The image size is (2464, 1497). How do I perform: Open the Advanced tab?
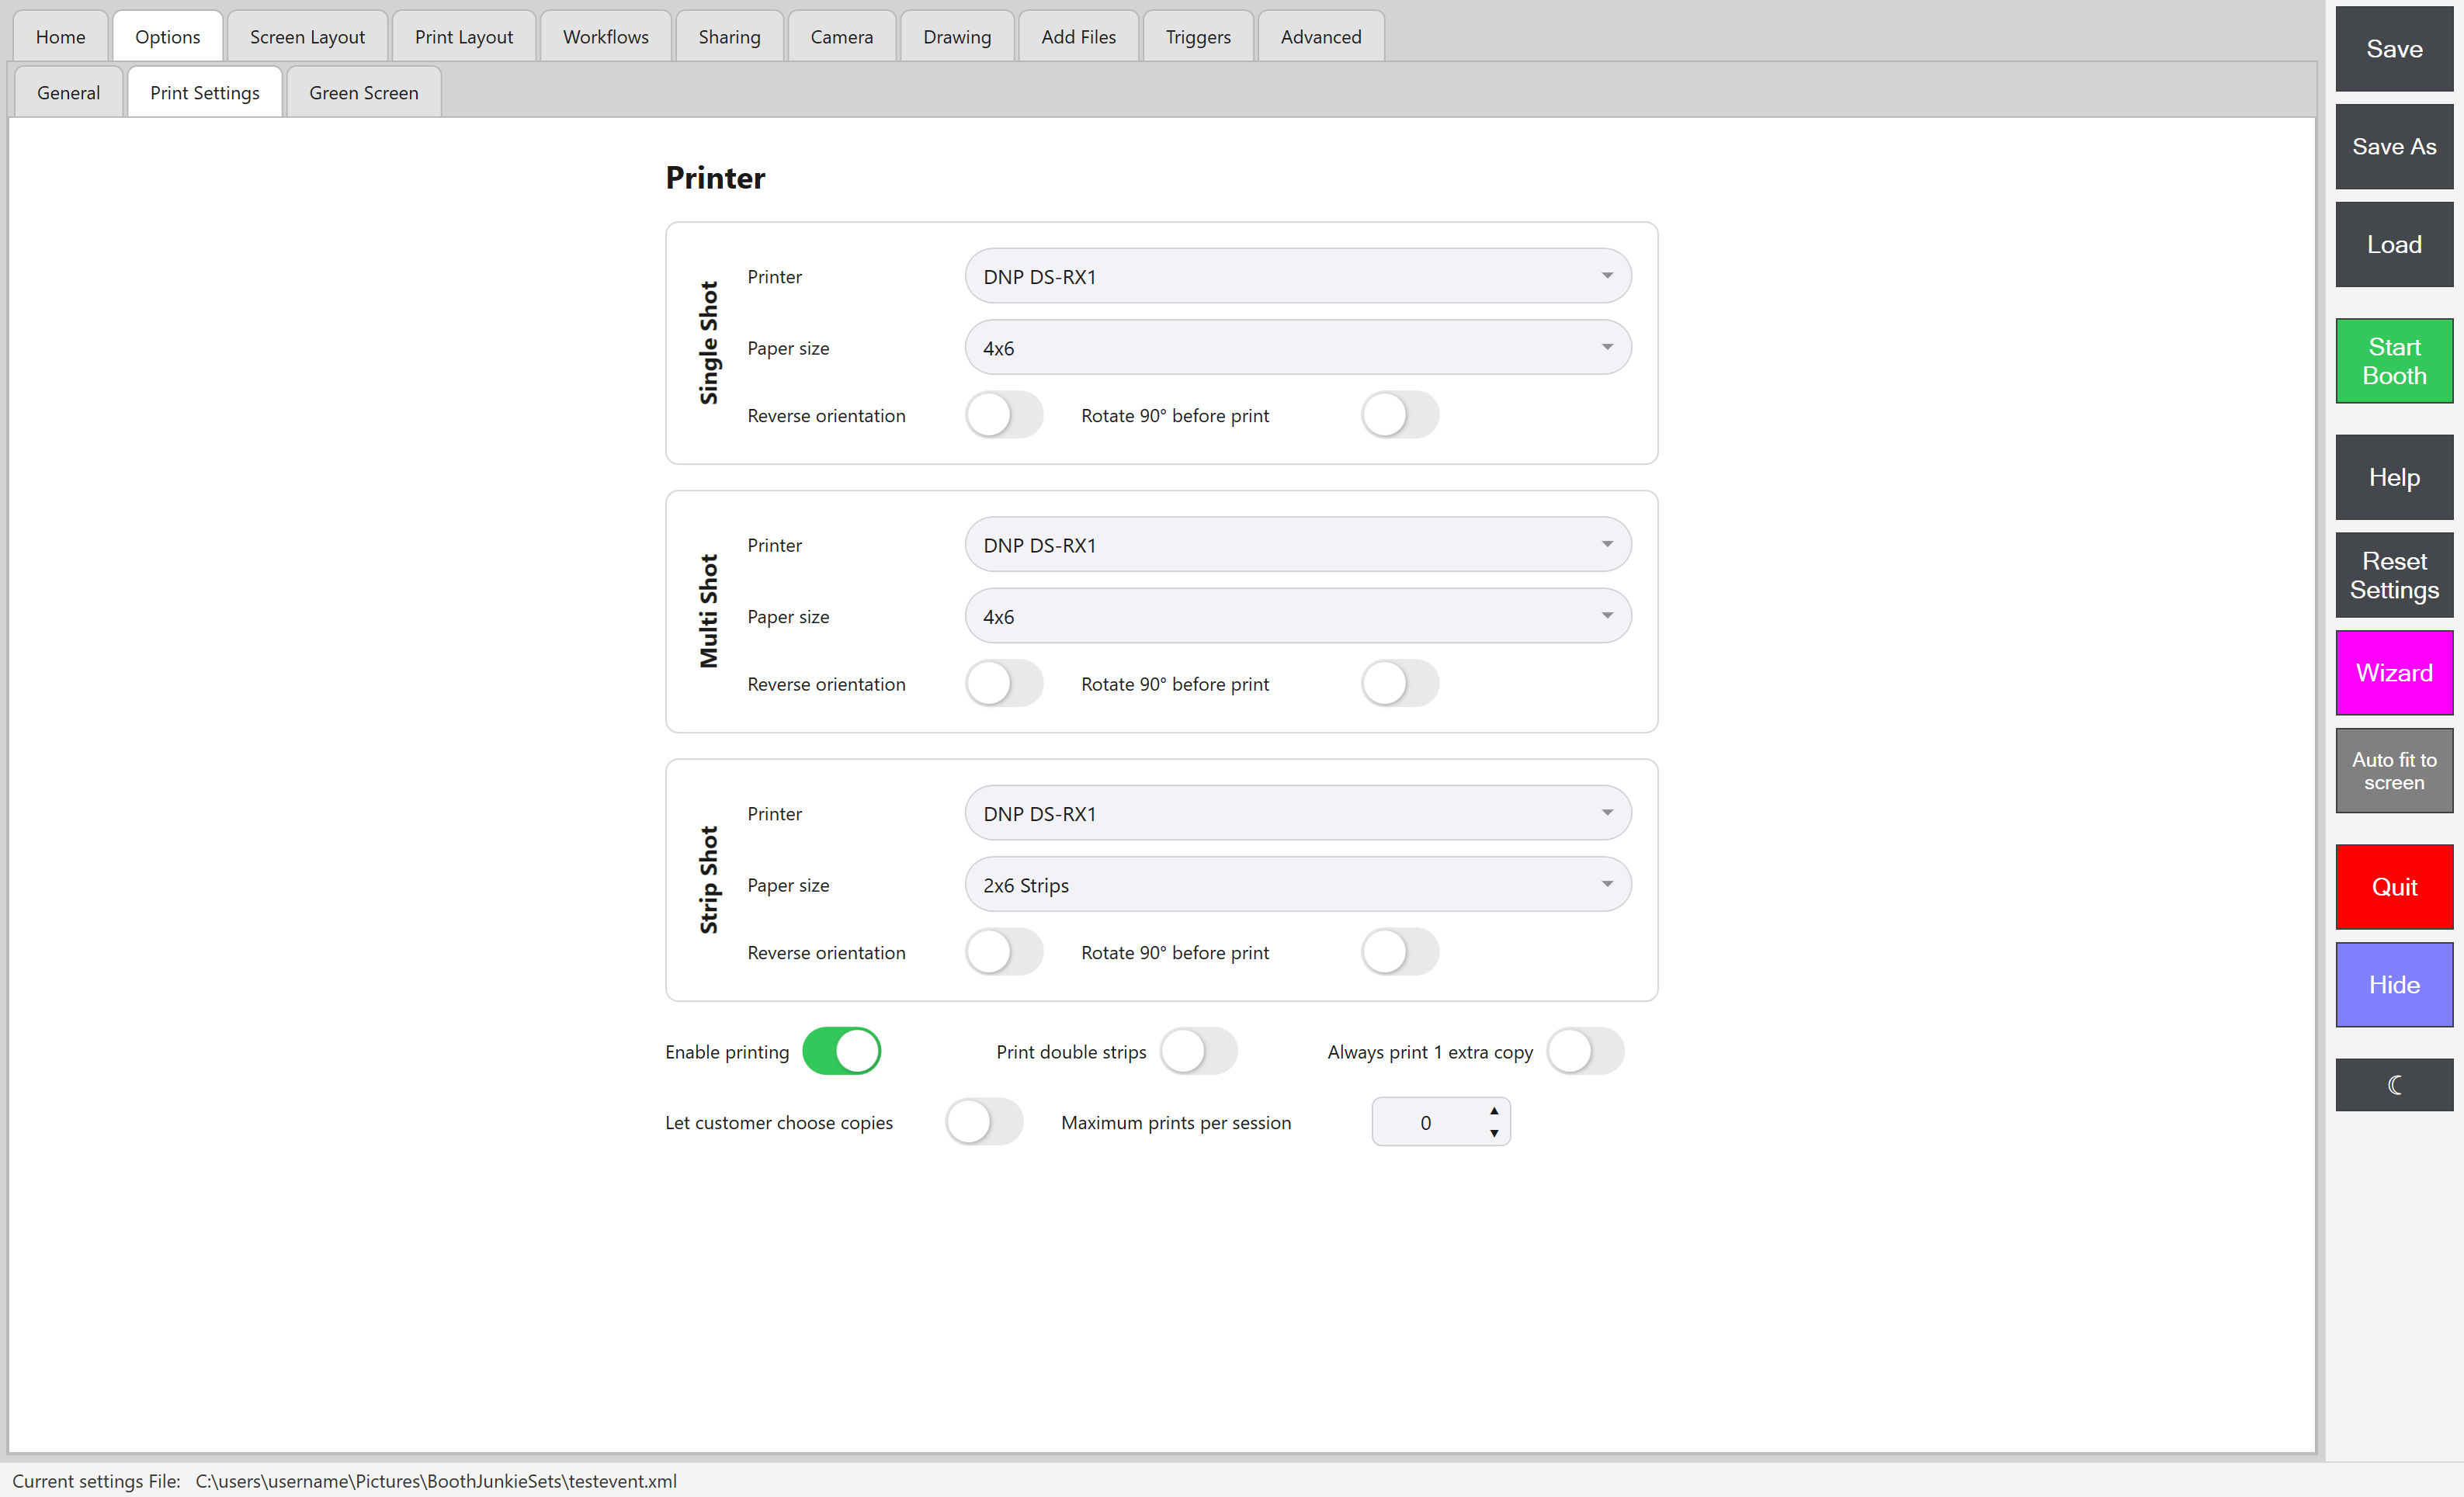[1321, 36]
